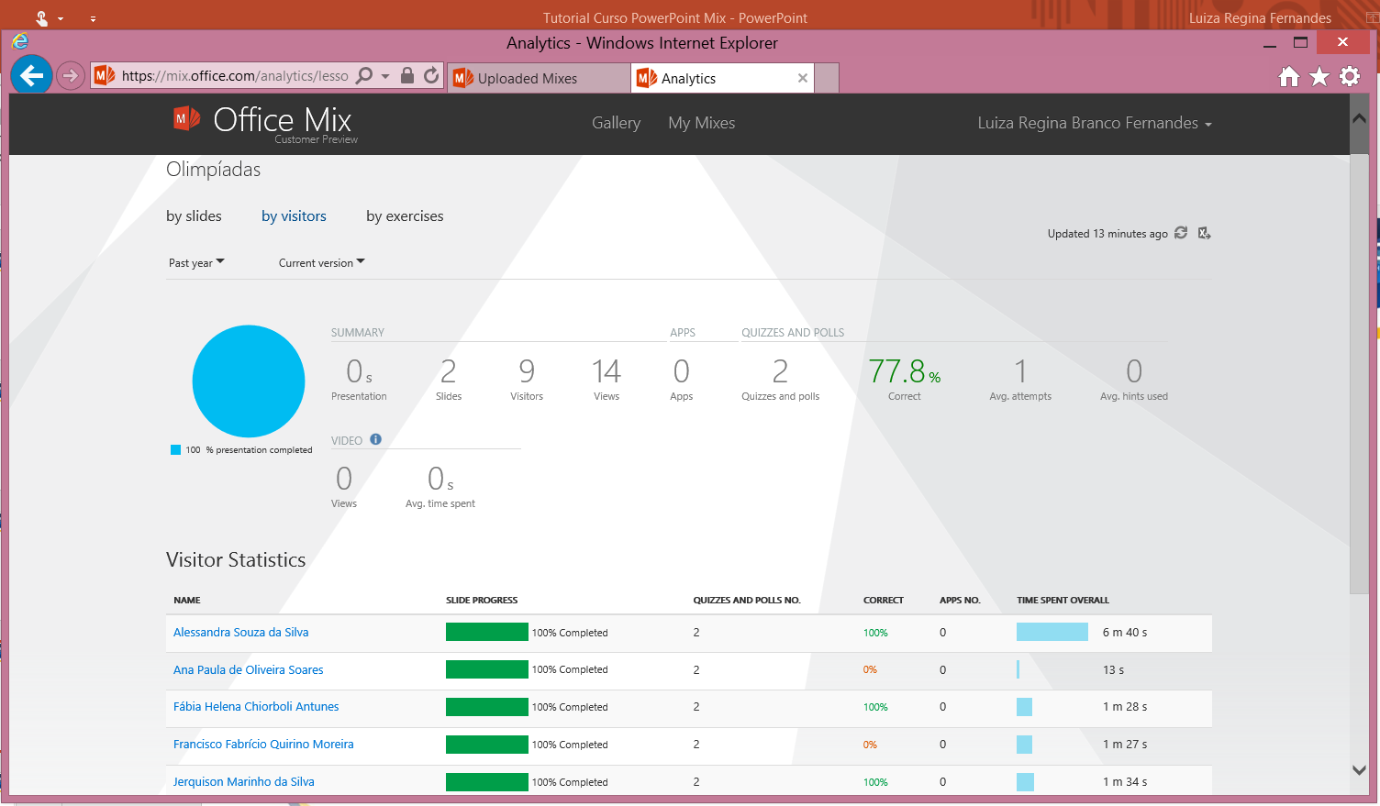This screenshot has height=806, width=1380.
Task: Open Ana Paula de Oliveira Soares link
Action: 248,669
